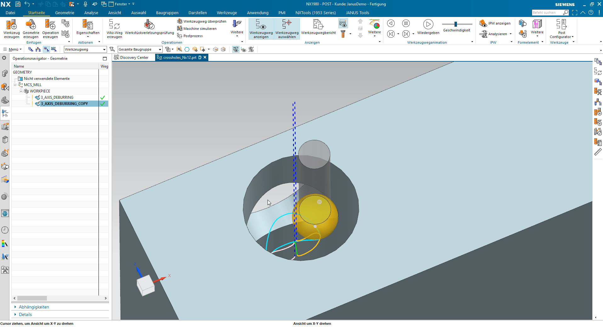Open the Werkzeugweg view dropdown

coord(105,49)
